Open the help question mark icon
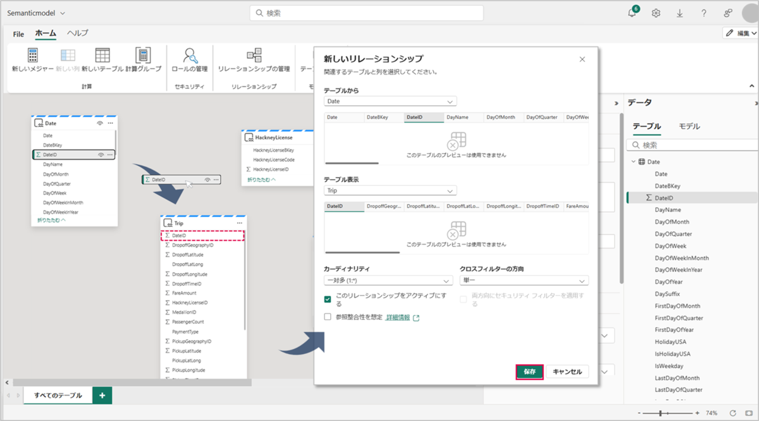Image resolution: width=759 pixels, height=421 pixels. pyautogui.click(x=704, y=13)
